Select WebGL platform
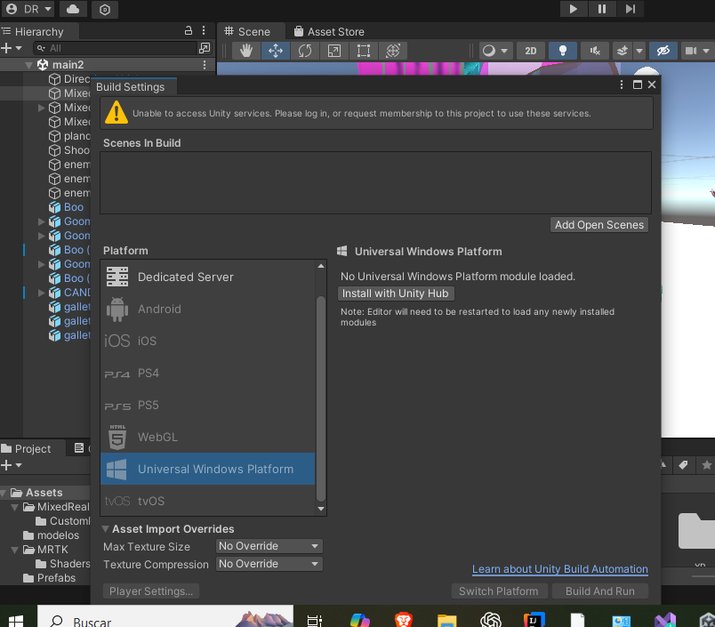 [207, 437]
